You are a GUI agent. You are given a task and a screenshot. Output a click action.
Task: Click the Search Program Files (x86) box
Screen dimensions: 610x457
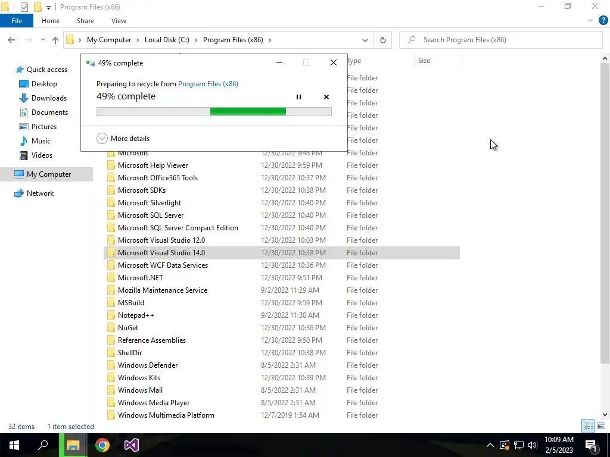tap(500, 40)
